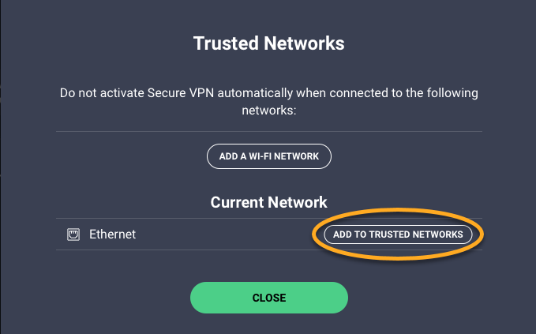Viewport: 536px width, 334px height.
Task: Click the word Ethernet
Action: pos(112,235)
